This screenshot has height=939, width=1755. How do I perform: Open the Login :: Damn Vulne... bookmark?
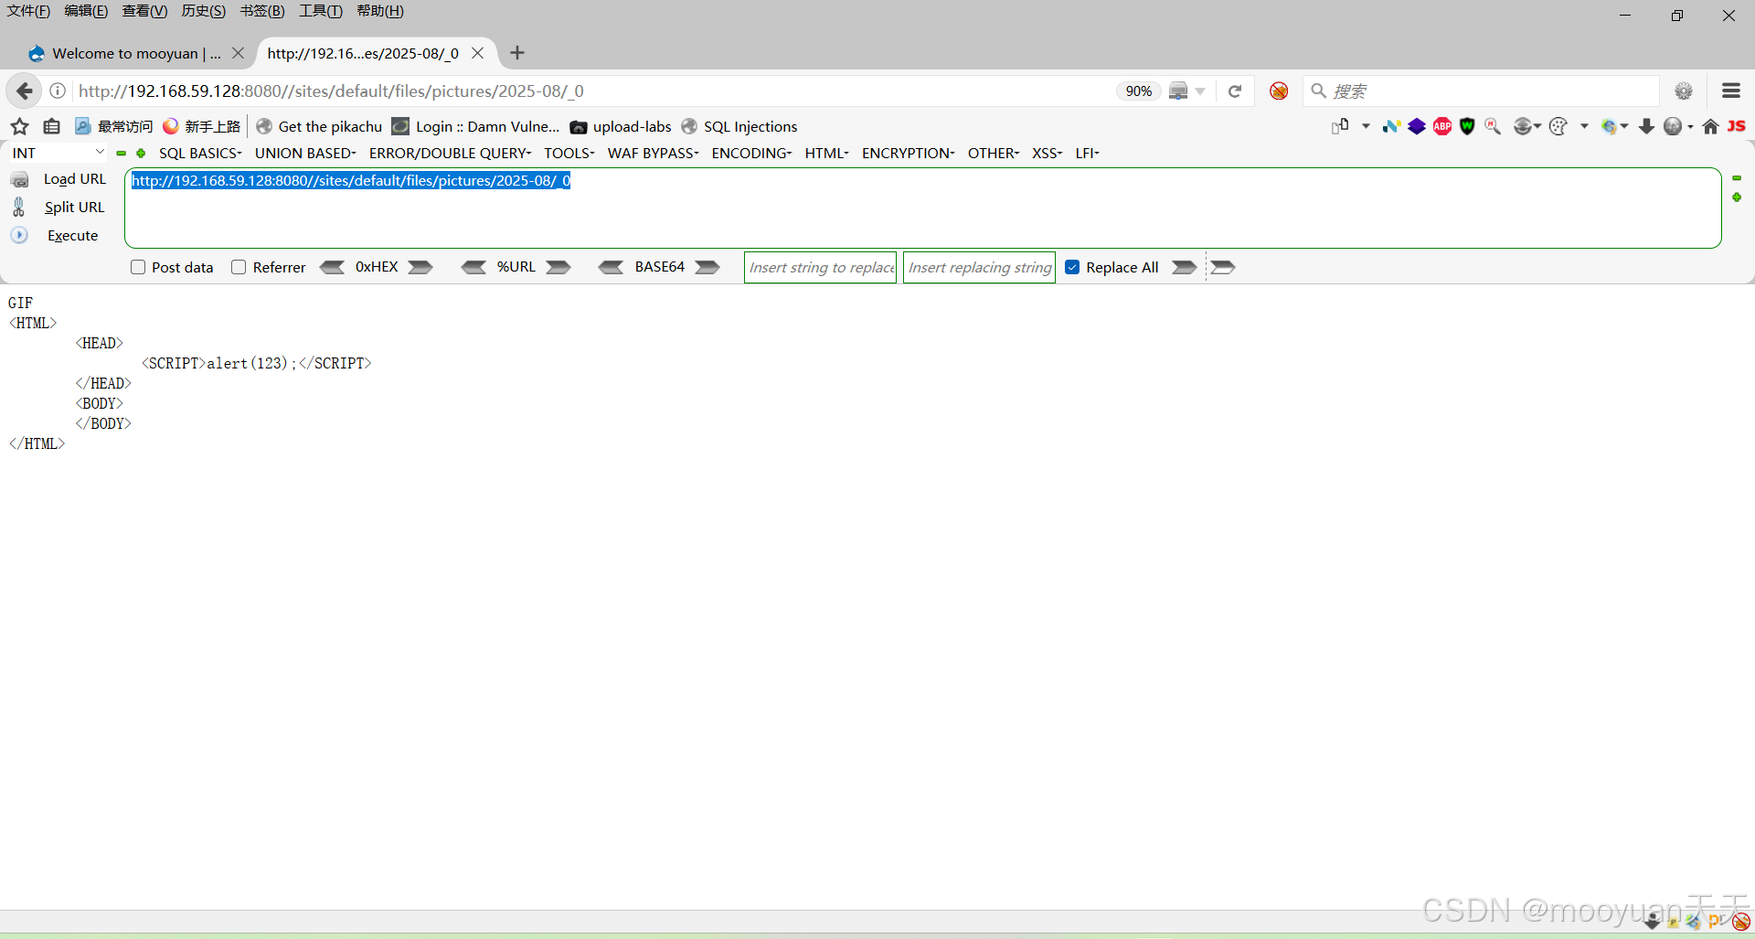click(x=475, y=126)
